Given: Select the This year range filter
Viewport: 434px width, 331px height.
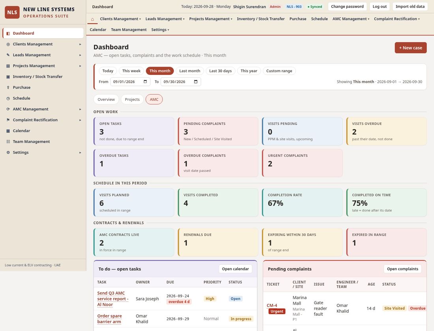Looking at the screenshot, I should point(249,71).
